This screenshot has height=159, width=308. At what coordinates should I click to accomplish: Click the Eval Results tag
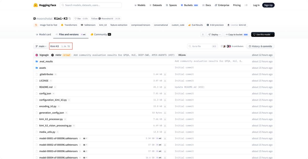coord(195,25)
